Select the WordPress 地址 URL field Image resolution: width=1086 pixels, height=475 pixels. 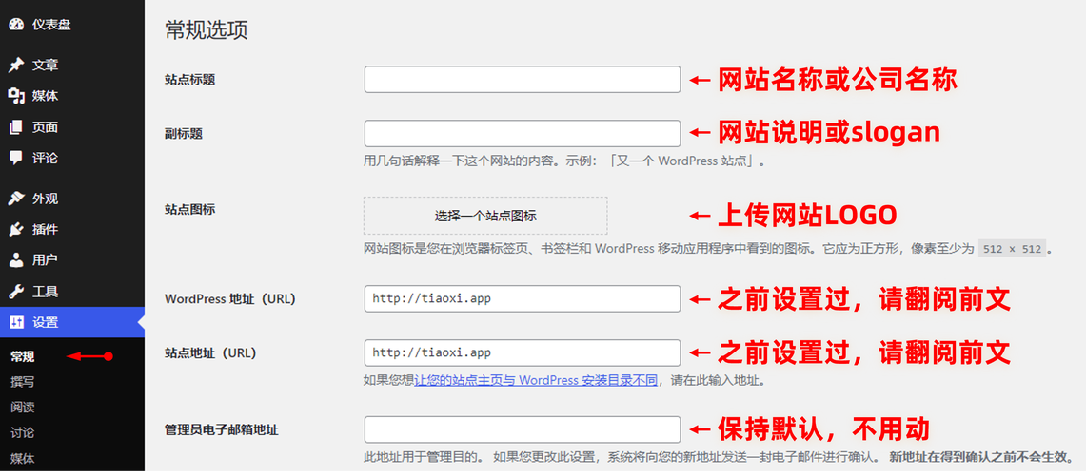522,298
